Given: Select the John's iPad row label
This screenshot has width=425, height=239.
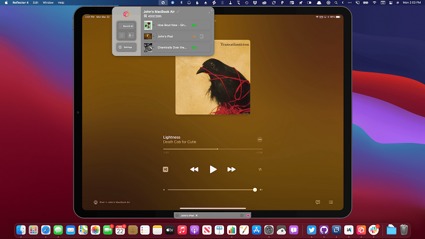Looking at the screenshot, I should [165, 36].
